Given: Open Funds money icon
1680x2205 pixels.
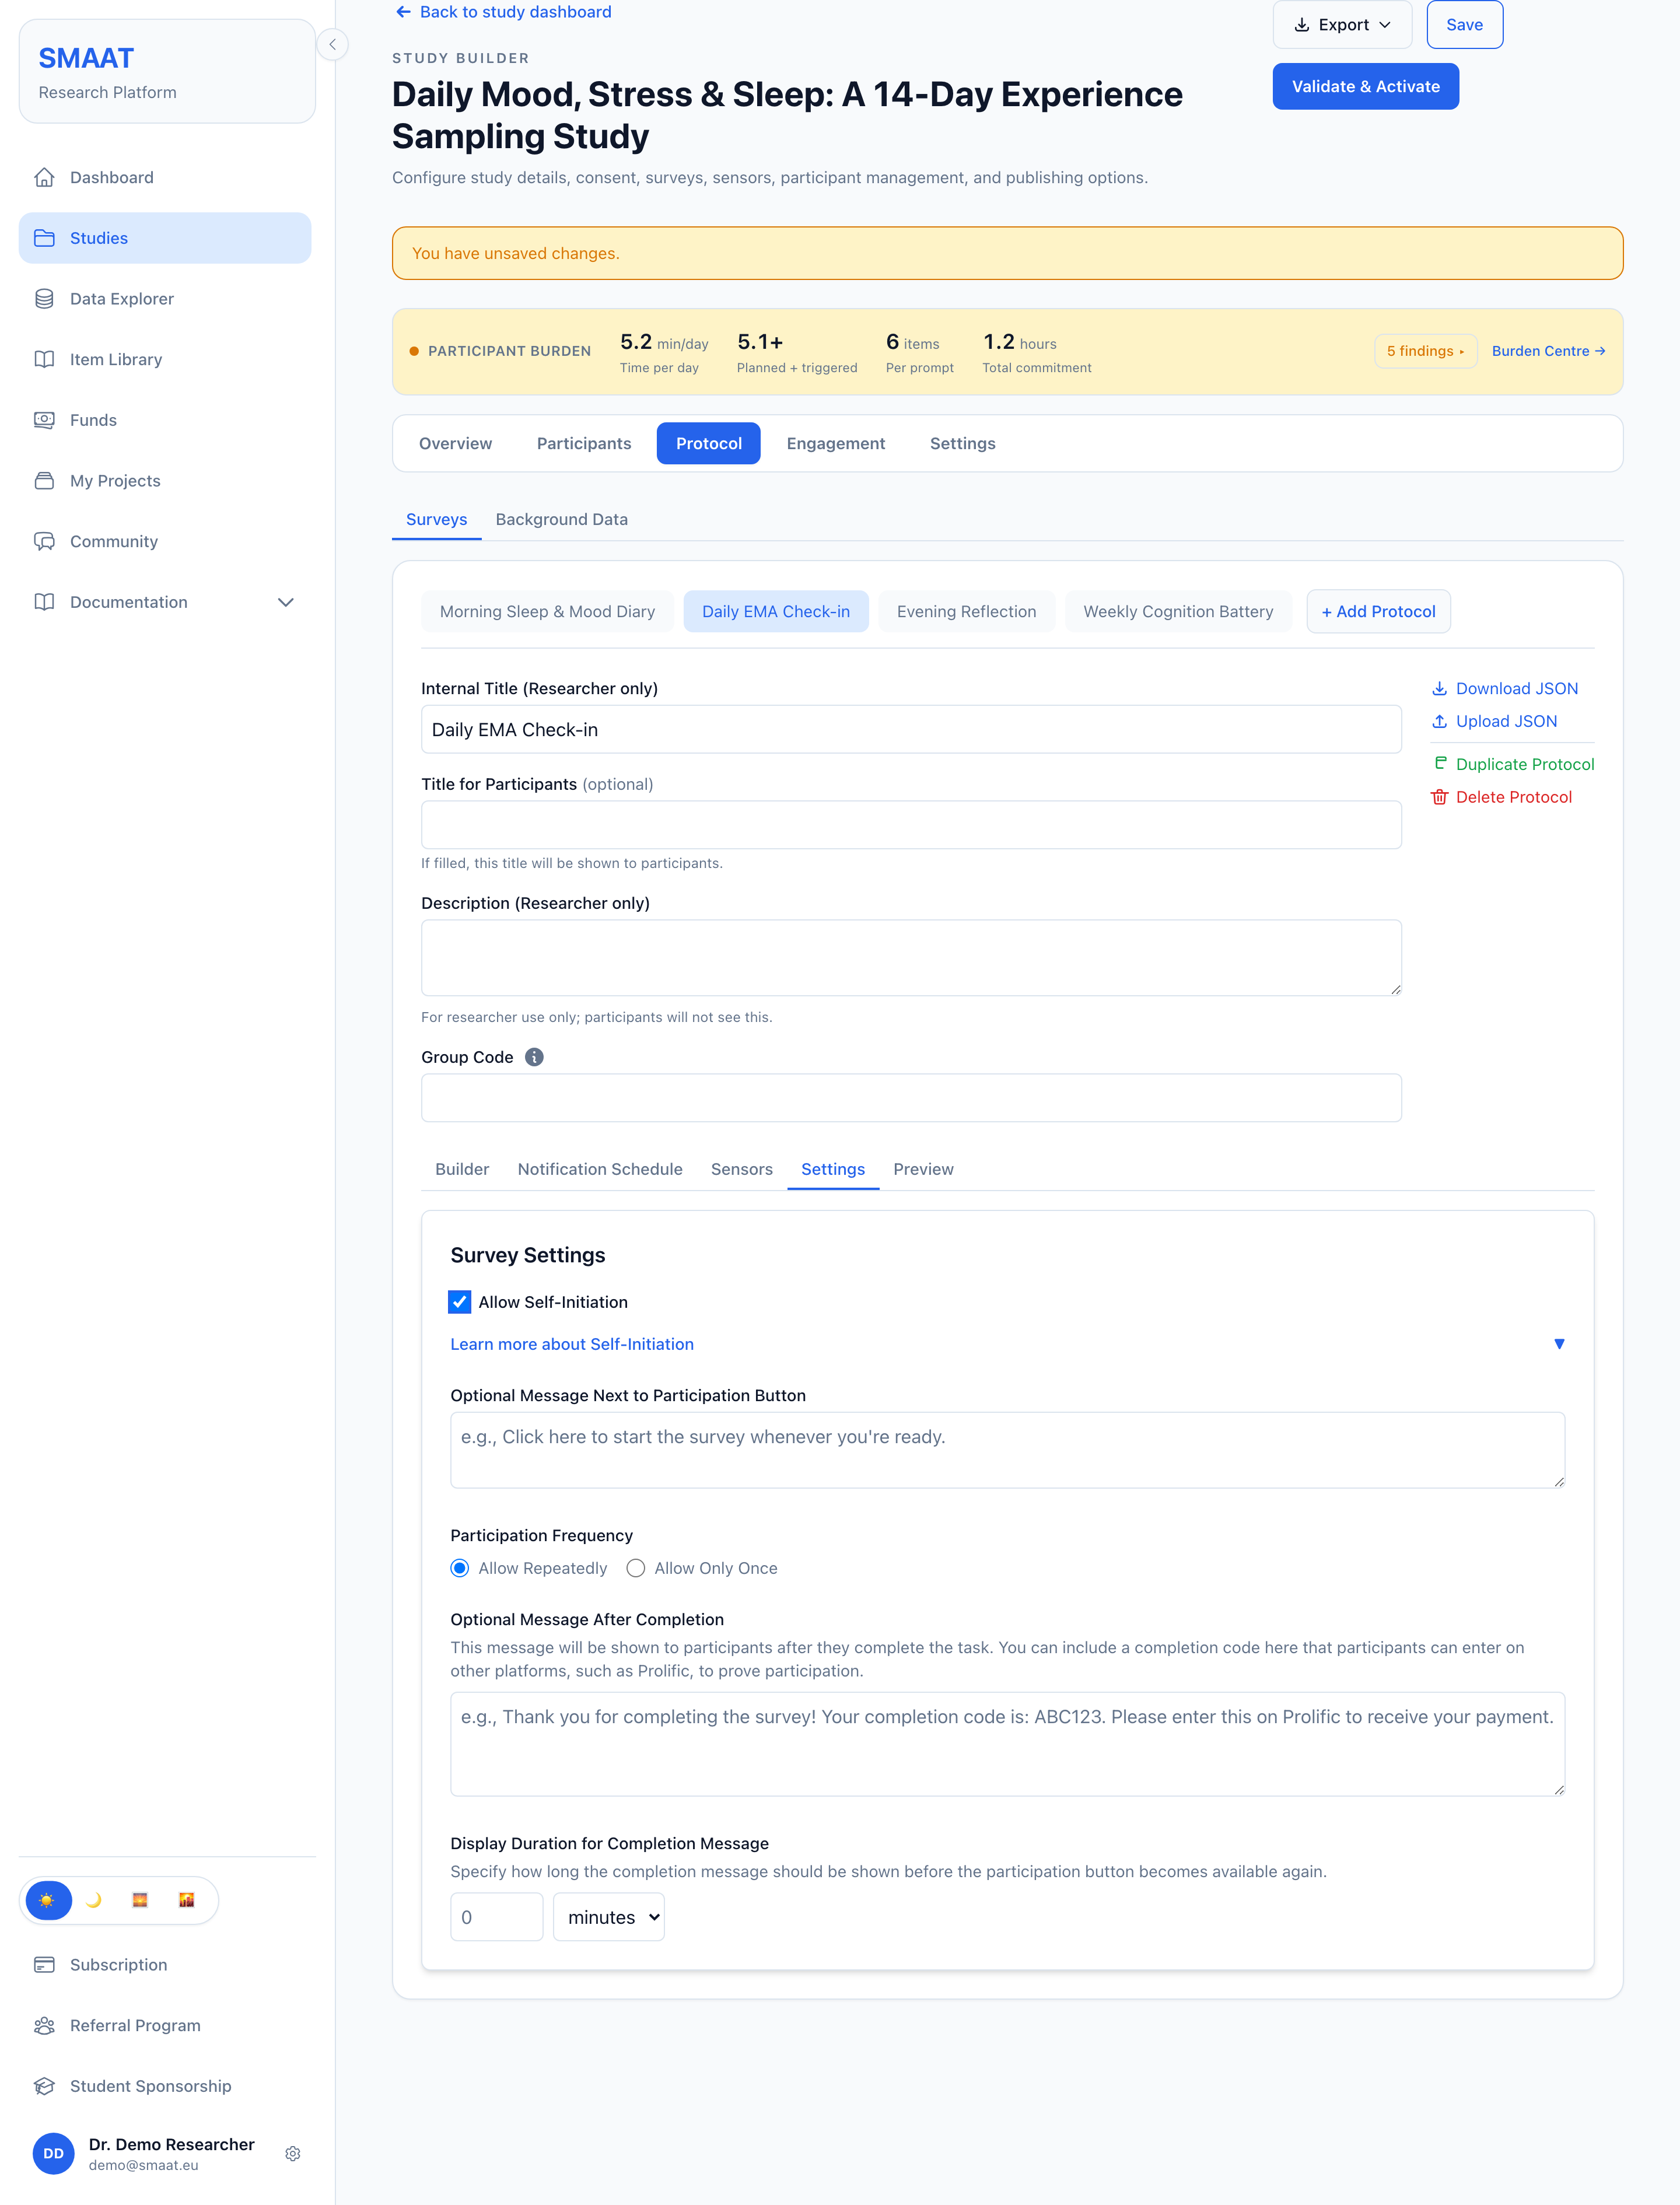Looking at the screenshot, I should tap(44, 420).
